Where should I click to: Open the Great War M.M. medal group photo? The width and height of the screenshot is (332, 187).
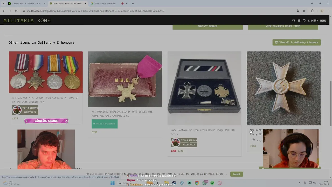click(46, 72)
